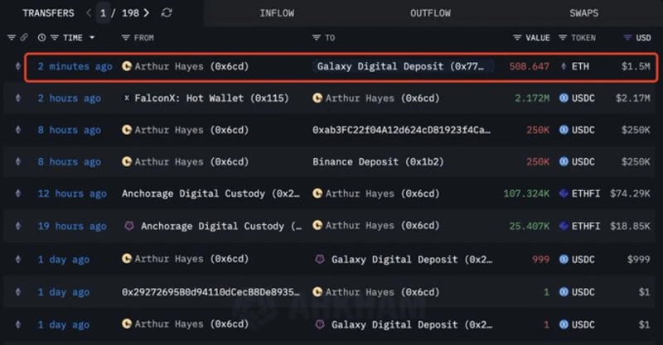Screen dimensions: 663x345
Task: Click Galaxy Digital icon in 999 USDC row
Action: pyautogui.click(x=319, y=259)
